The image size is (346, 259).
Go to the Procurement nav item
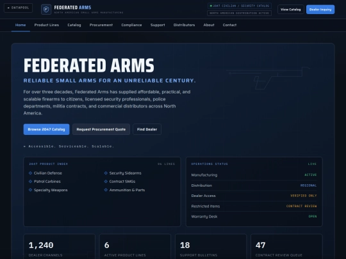101,25
